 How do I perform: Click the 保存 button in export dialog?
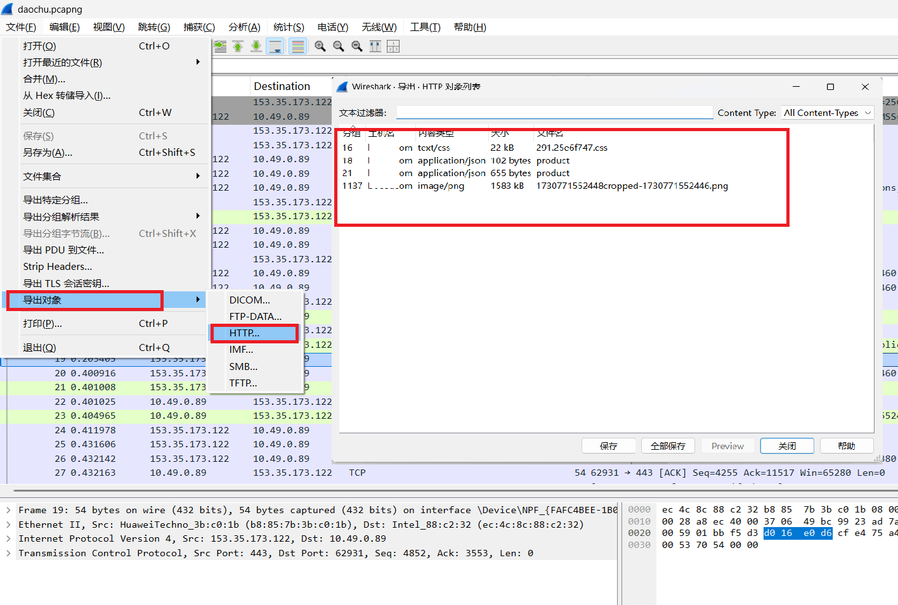(x=608, y=446)
